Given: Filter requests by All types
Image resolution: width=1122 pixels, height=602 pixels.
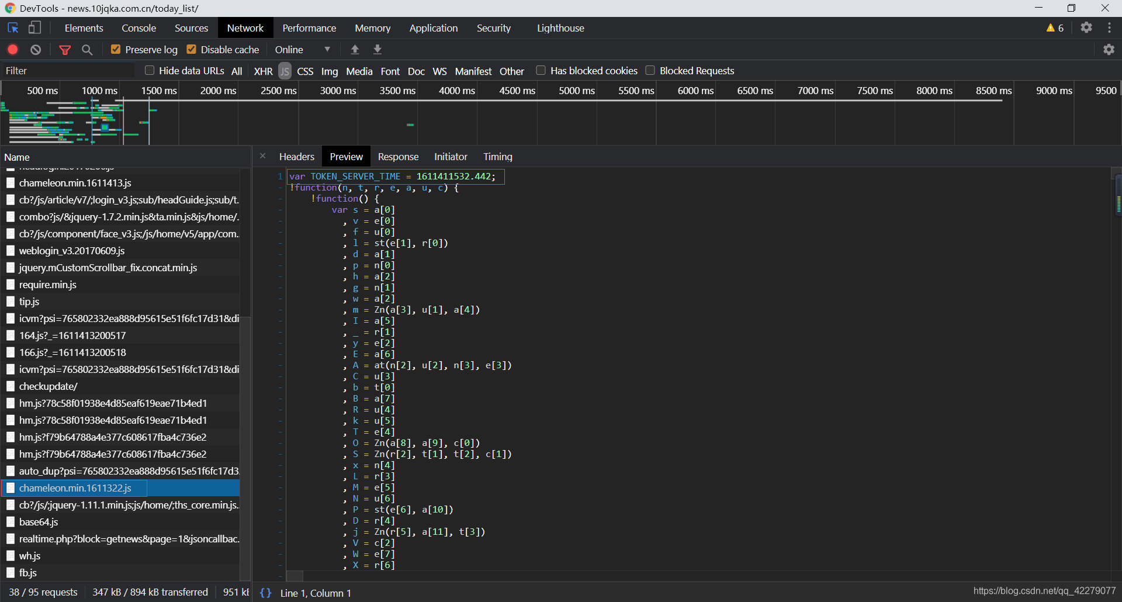Looking at the screenshot, I should 237,71.
